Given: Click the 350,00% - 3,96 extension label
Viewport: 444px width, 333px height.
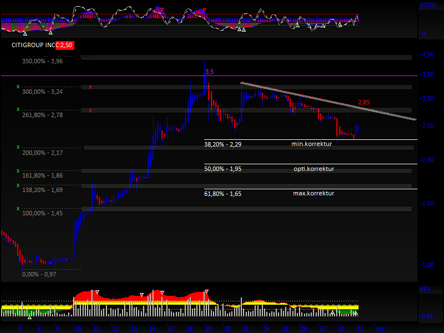Looking at the screenshot, I should coord(43,61).
